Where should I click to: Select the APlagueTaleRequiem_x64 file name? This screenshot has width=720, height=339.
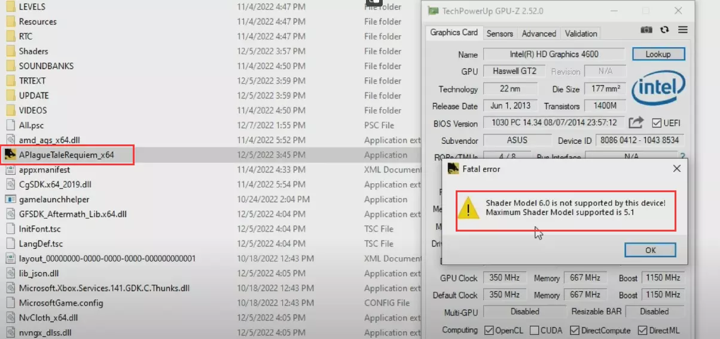tap(66, 155)
